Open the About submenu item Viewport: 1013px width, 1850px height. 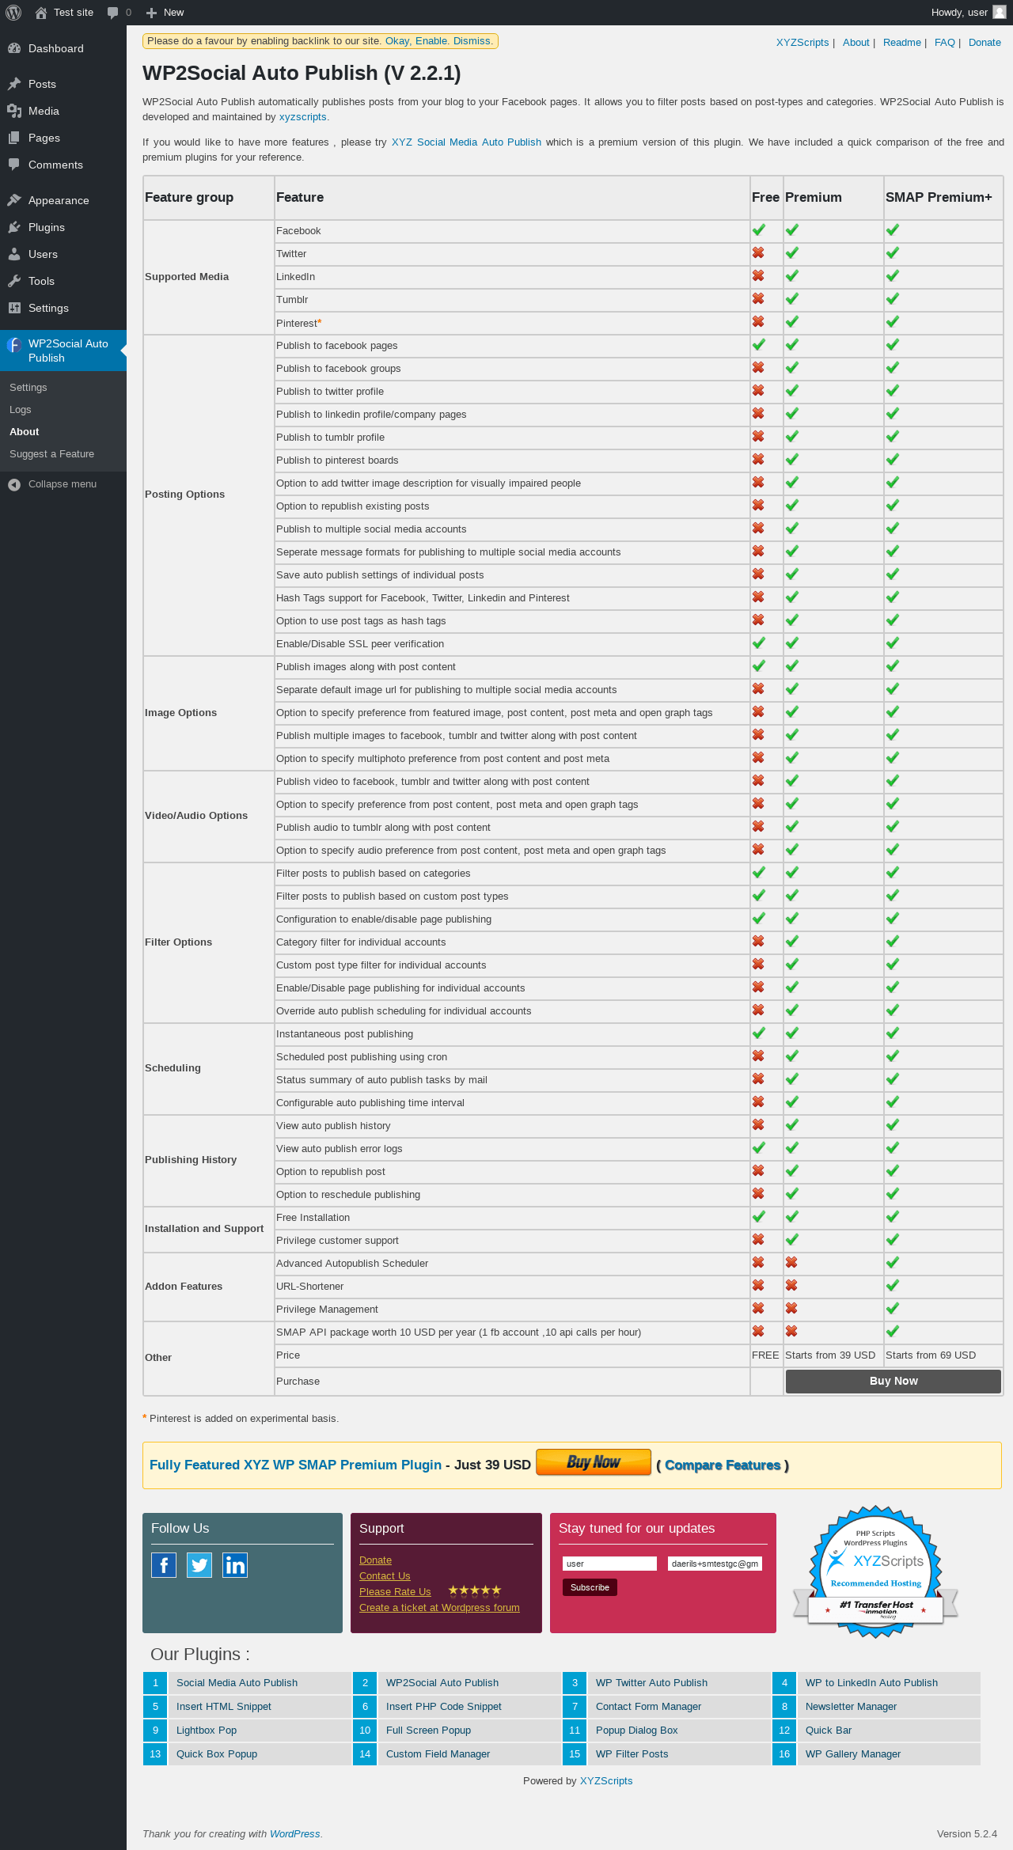25,432
